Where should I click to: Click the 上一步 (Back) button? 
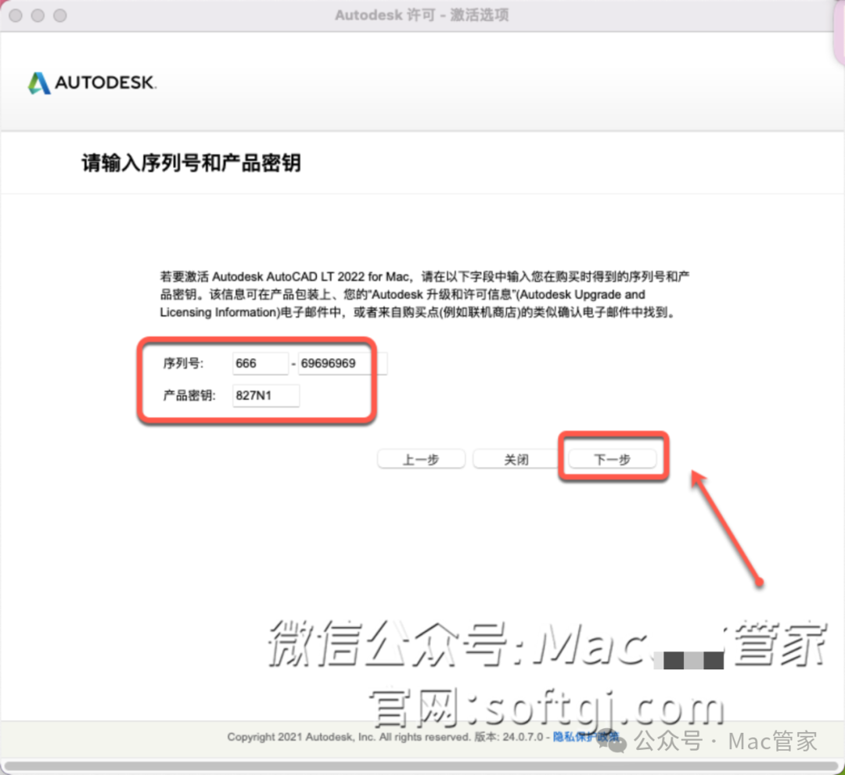(421, 459)
